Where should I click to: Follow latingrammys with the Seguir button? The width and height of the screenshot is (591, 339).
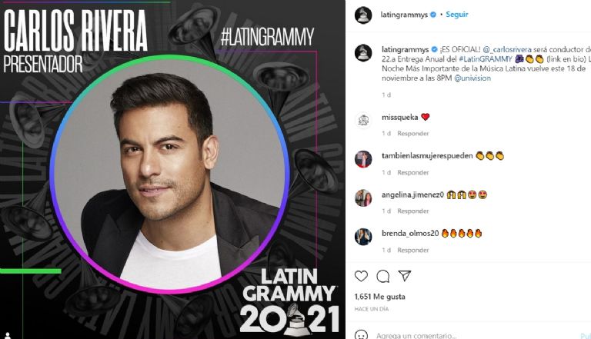click(457, 15)
